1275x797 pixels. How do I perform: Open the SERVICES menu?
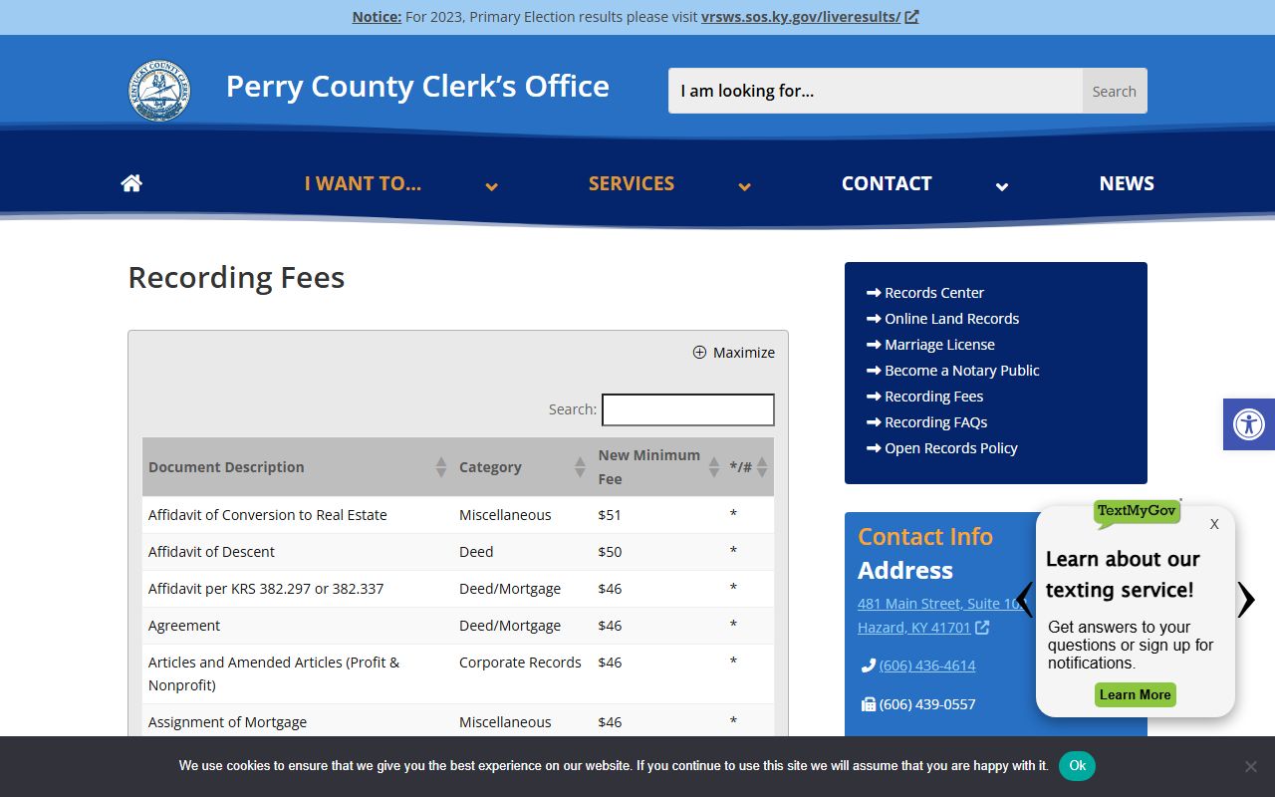point(632,183)
